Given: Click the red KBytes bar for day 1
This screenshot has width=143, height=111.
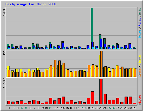Looking at the screenshot, I should (9, 103).
